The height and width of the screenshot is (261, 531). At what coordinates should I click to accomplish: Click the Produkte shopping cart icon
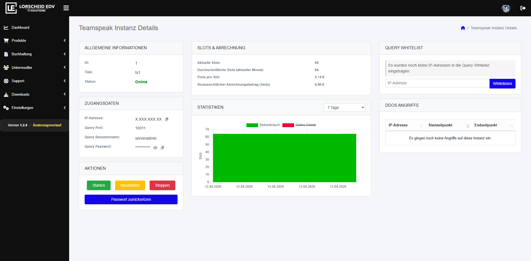coord(6,40)
